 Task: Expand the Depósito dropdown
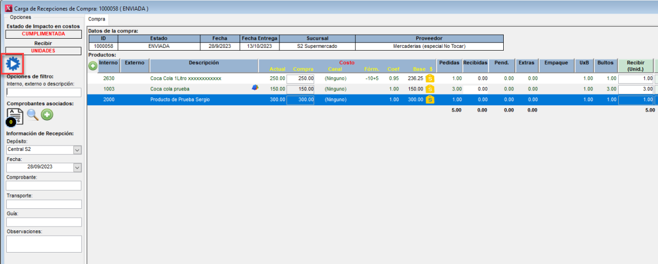(x=77, y=150)
